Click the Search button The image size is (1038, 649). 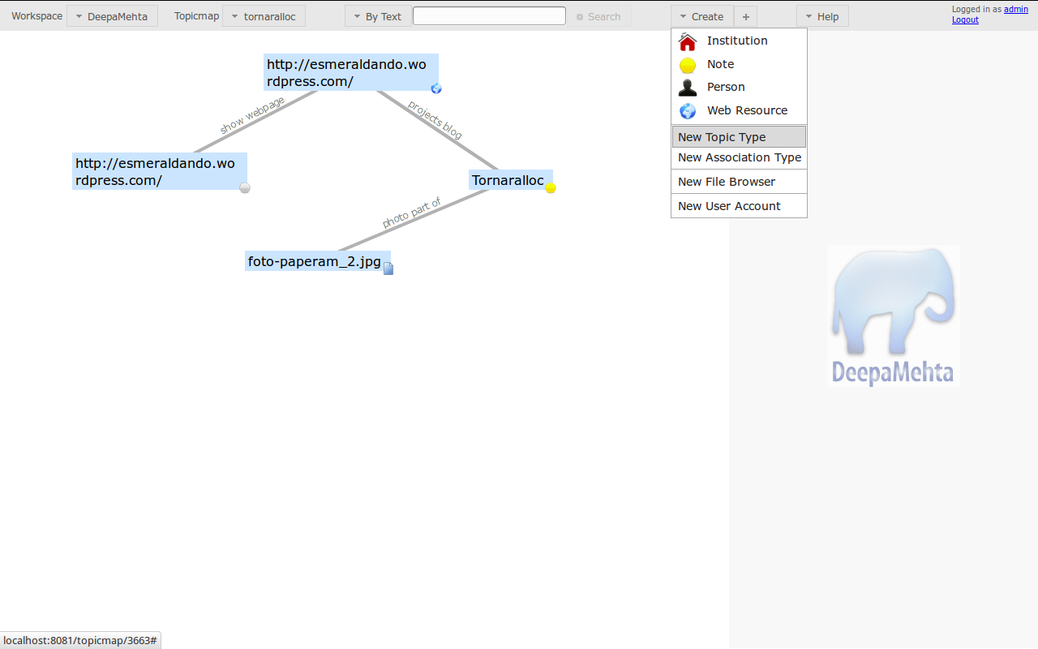[598, 16]
